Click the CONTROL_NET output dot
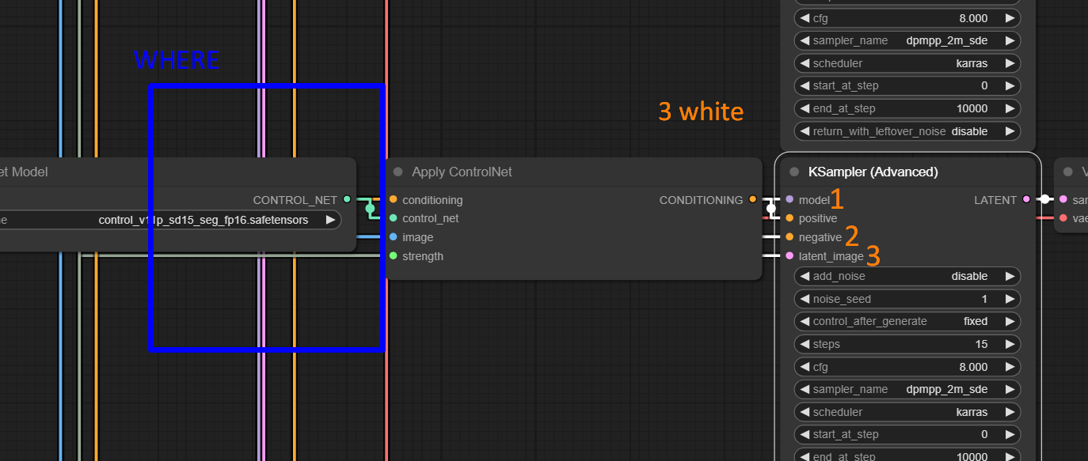1088x461 pixels. pyautogui.click(x=346, y=199)
